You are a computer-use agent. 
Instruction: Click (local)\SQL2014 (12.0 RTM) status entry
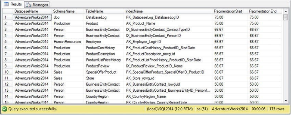coord(170,109)
